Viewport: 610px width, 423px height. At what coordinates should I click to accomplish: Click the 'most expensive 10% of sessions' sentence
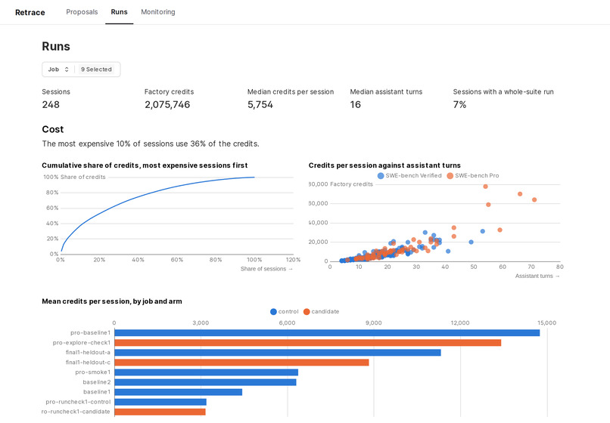pyautogui.click(x=151, y=144)
